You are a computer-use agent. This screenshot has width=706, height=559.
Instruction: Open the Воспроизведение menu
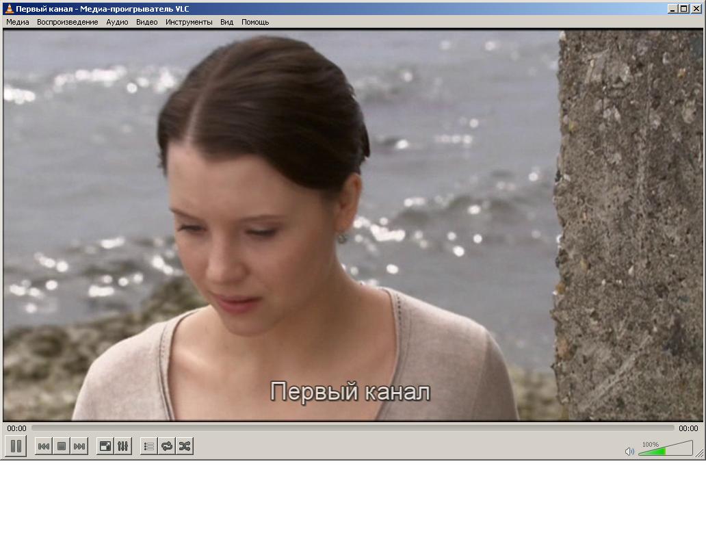pos(68,22)
